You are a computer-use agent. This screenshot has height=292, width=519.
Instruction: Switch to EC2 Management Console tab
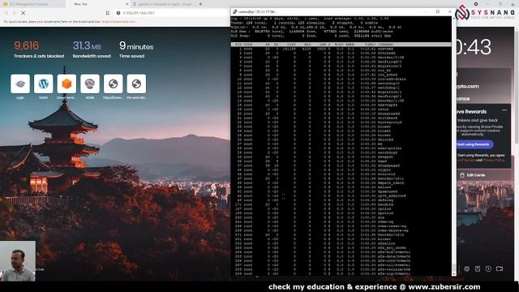(x=32, y=4)
